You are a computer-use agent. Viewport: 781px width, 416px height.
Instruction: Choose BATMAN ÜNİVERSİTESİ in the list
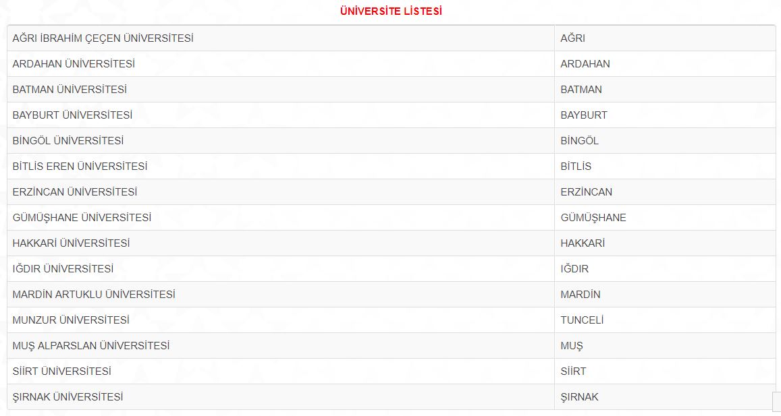click(x=70, y=90)
